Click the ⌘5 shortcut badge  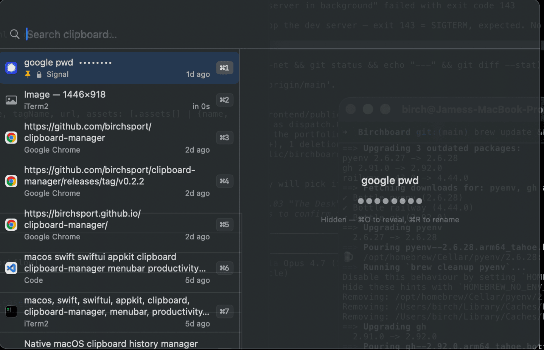(x=225, y=224)
